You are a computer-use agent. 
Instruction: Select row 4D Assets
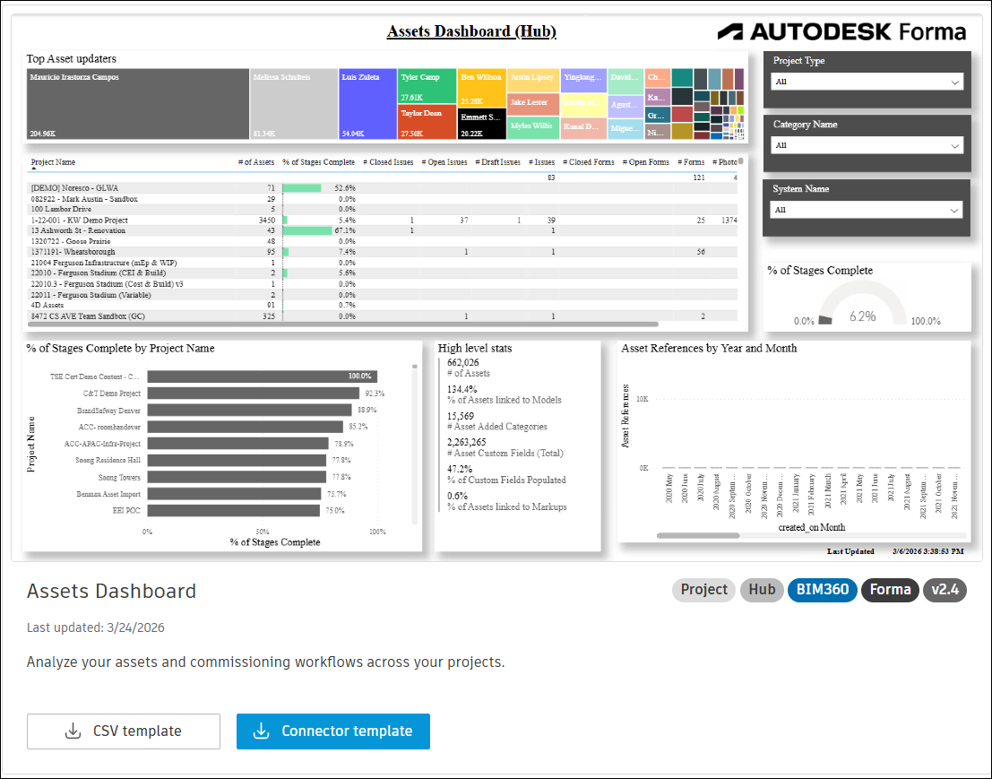tap(383, 306)
